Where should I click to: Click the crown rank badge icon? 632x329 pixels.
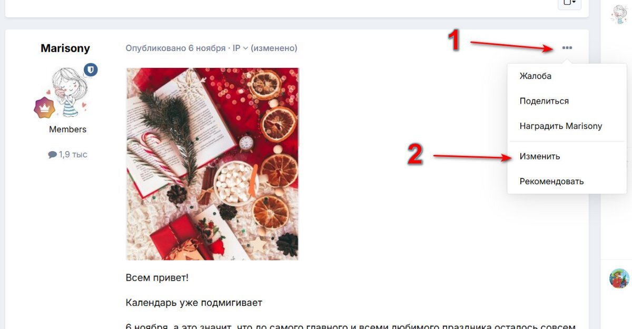45,107
